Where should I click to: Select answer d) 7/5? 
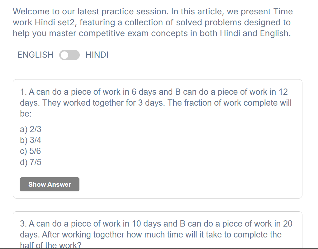click(31, 162)
